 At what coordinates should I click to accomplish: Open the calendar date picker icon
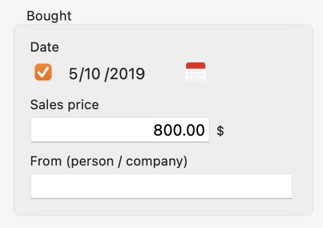pyautogui.click(x=196, y=72)
